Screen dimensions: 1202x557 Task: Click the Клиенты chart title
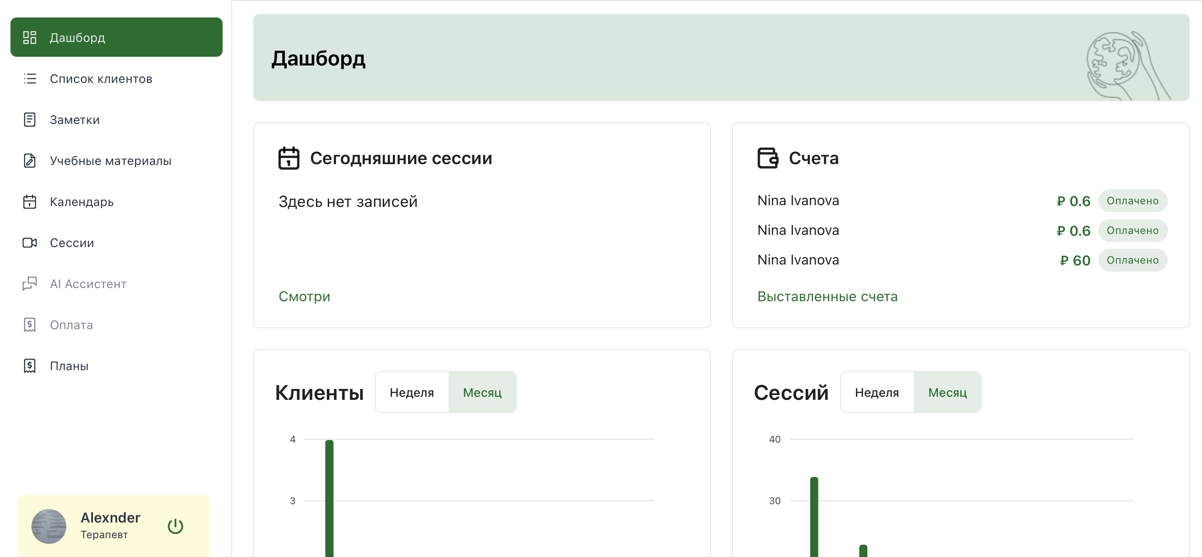[x=319, y=392]
